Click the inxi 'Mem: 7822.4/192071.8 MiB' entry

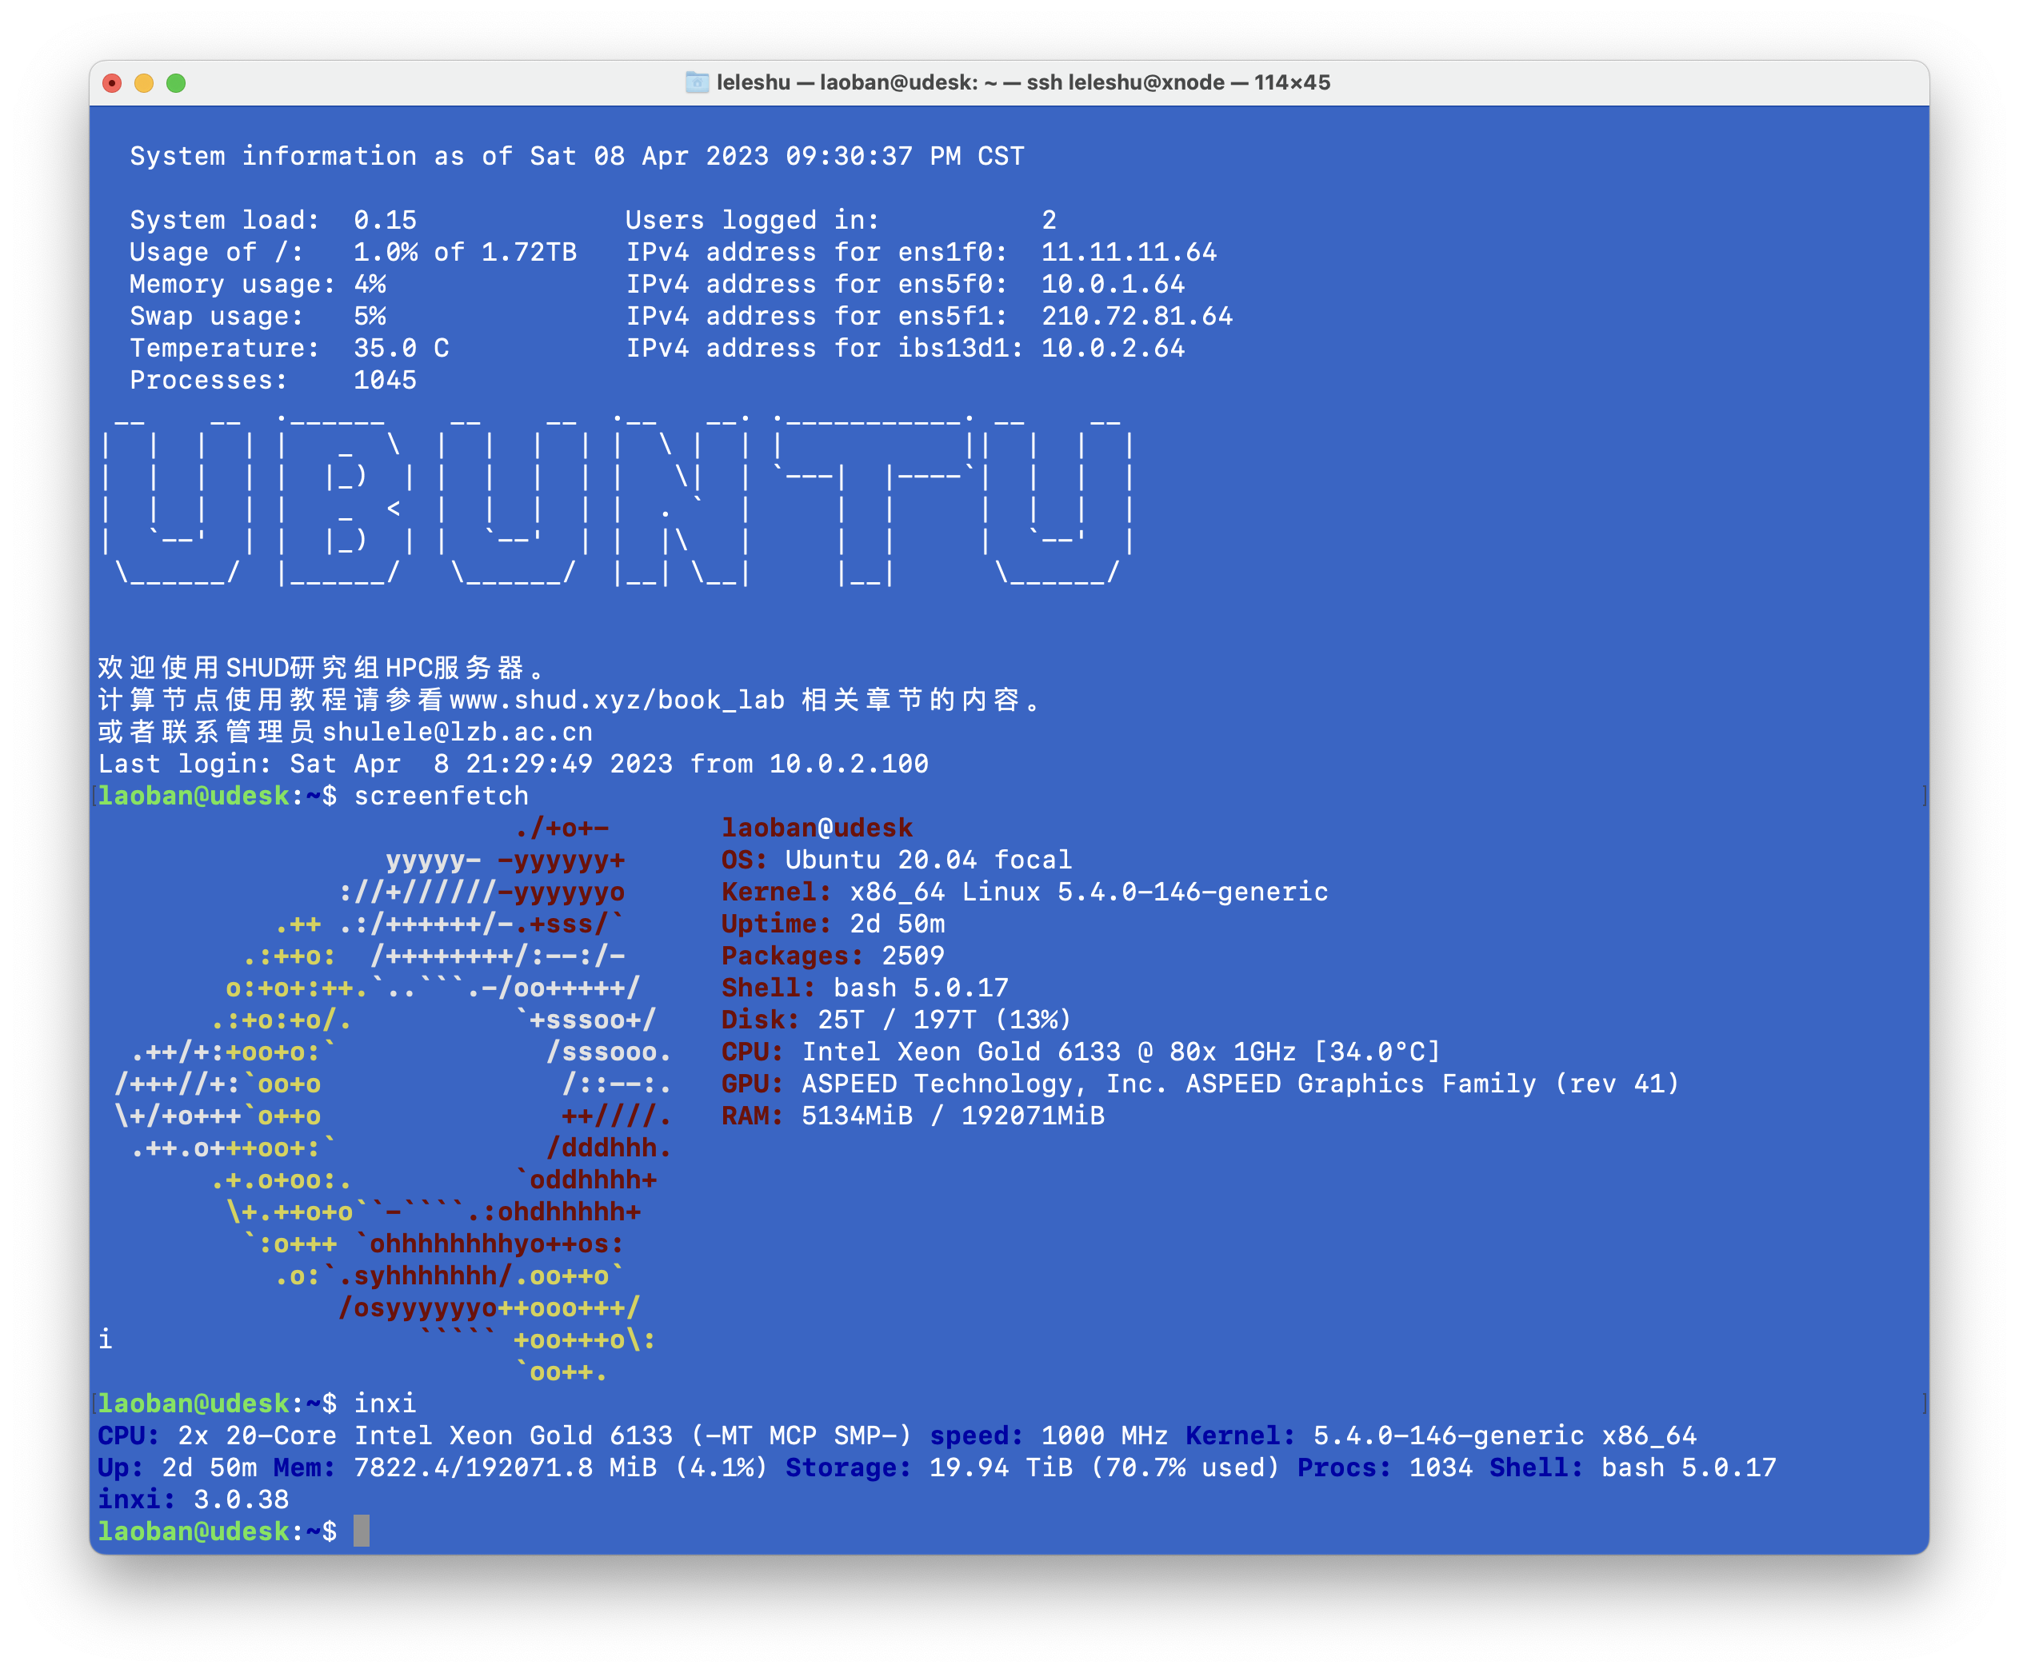point(521,1467)
